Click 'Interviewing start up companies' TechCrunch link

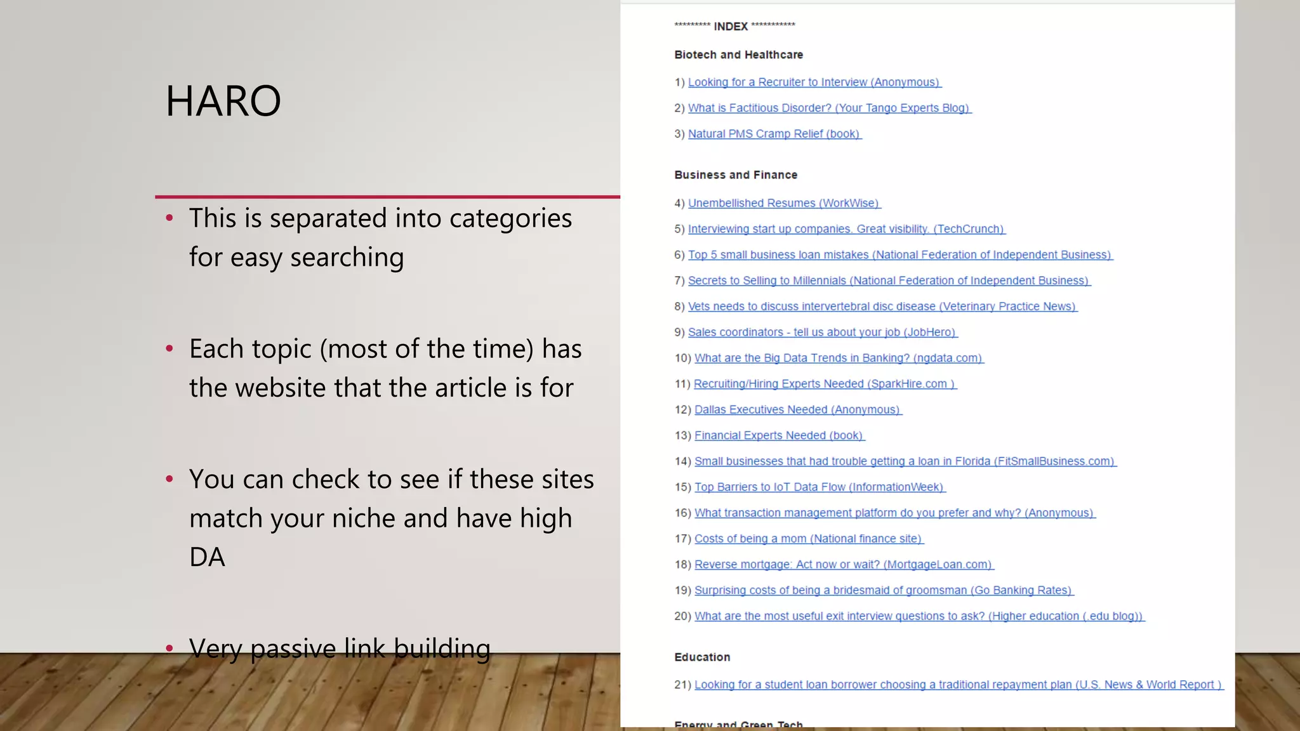pos(847,229)
